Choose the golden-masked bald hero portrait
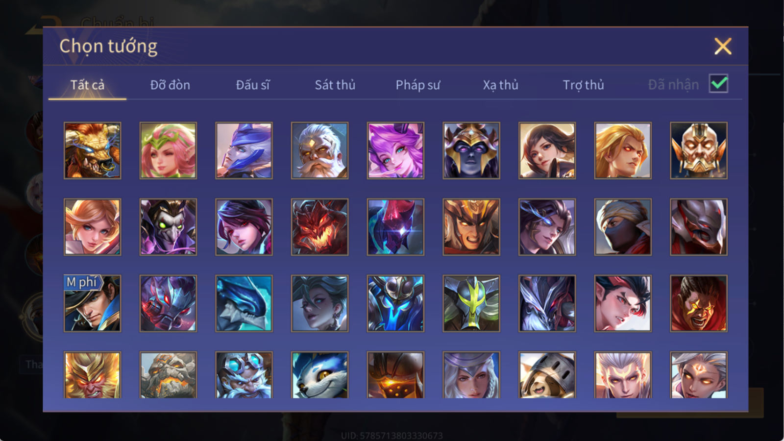Image resolution: width=784 pixels, height=441 pixels. tap(699, 150)
